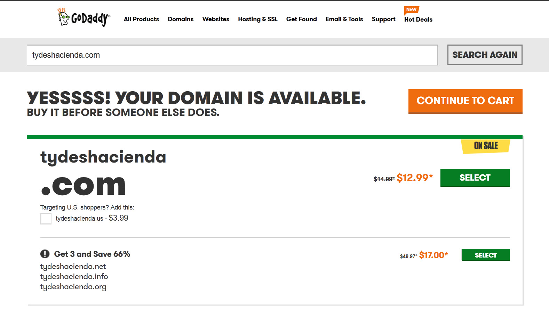Click the $14.99 crossed-out price
Screen dimensions: 549x316
point(384,179)
